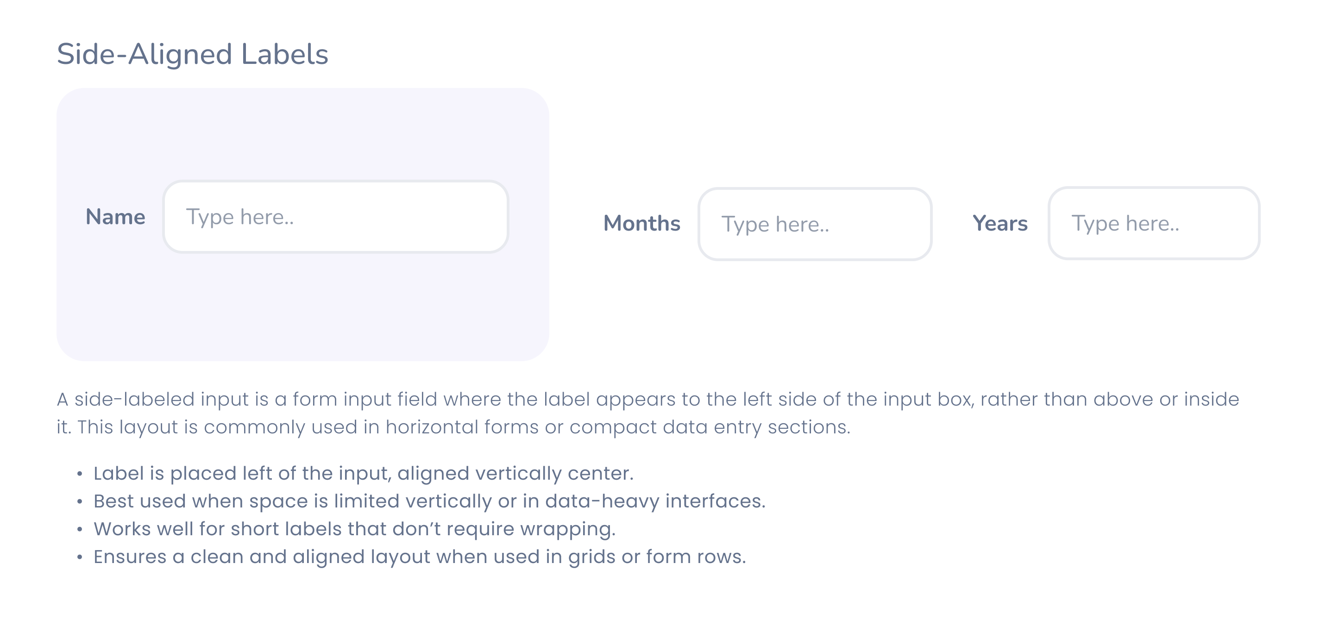The height and width of the screenshot is (626, 1320).
Task: Click the bold Name label
Action: pos(115,217)
